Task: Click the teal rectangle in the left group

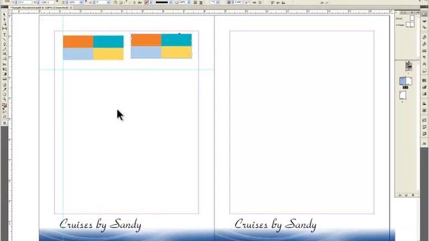Action: pos(109,42)
